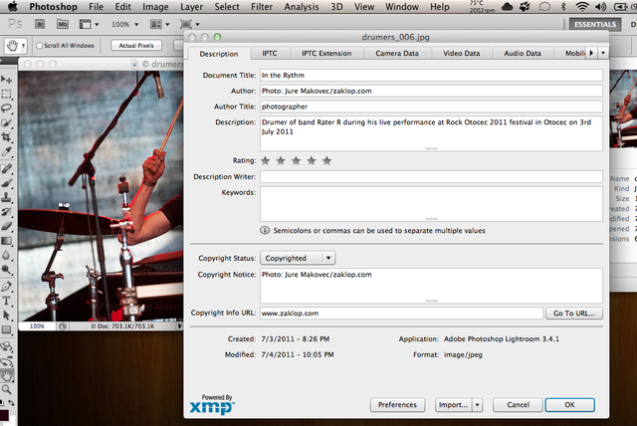Open the Filter menu
The width and height of the screenshot is (637, 426).
click(x=262, y=7)
